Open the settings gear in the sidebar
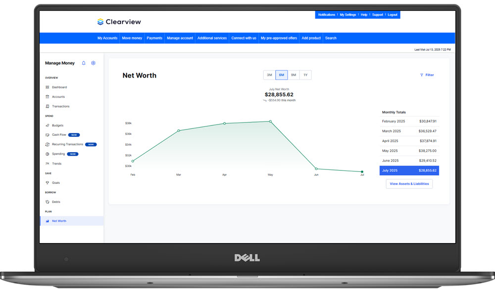495x291 pixels. point(93,63)
